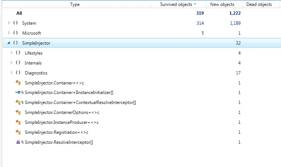
Task: Click Microsoft survived objects count 5
Action: (203, 33)
